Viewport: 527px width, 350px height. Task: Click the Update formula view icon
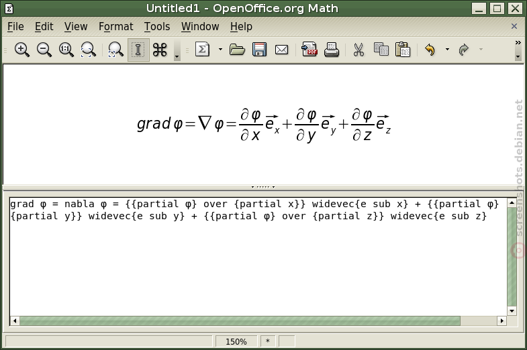pos(115,50)
